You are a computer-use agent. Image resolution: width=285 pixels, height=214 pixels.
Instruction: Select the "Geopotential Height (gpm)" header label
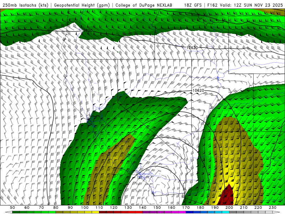(82, 5)
